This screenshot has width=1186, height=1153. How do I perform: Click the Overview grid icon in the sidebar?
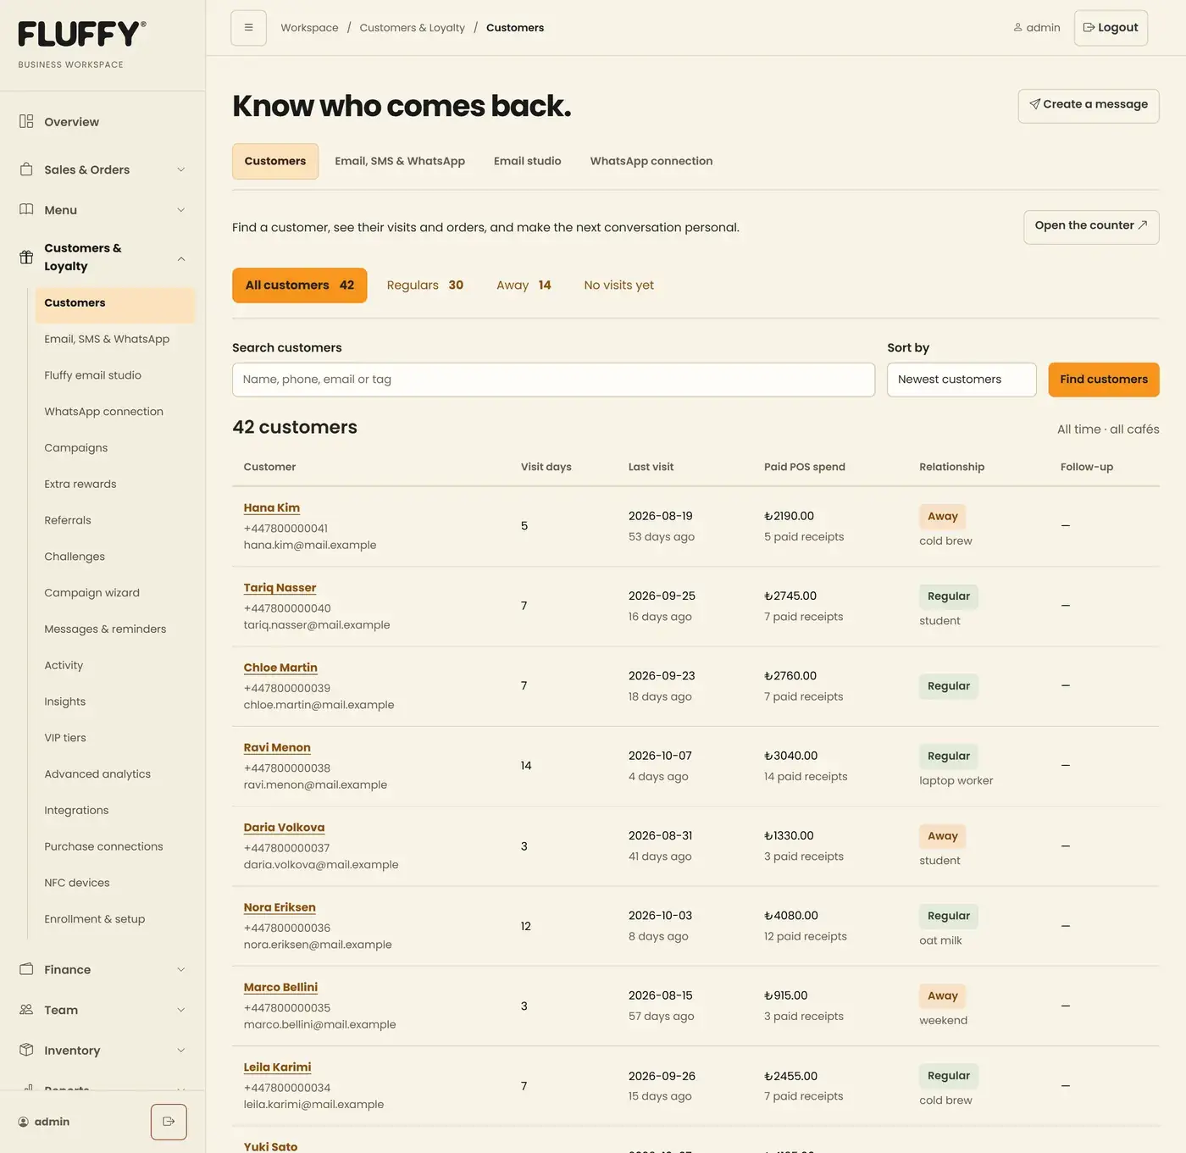[26, 122]
